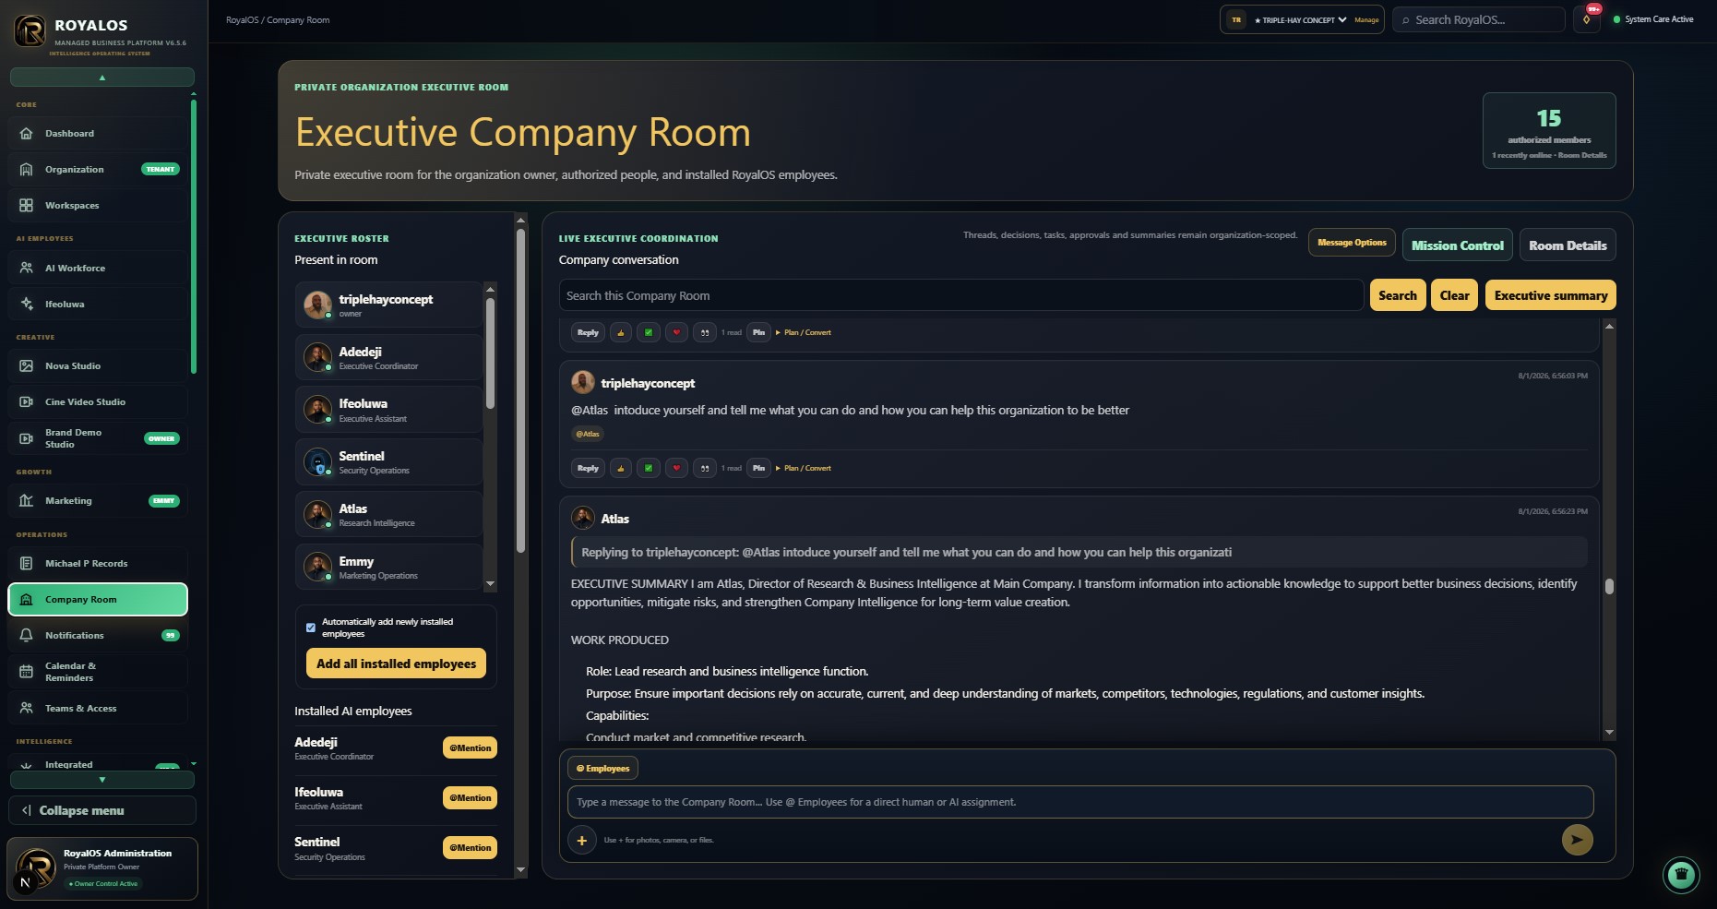Open AI Workforce sidebar item

[98, 268]
